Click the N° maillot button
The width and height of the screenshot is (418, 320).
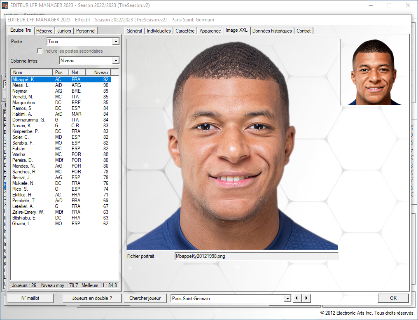pos(30,298)
